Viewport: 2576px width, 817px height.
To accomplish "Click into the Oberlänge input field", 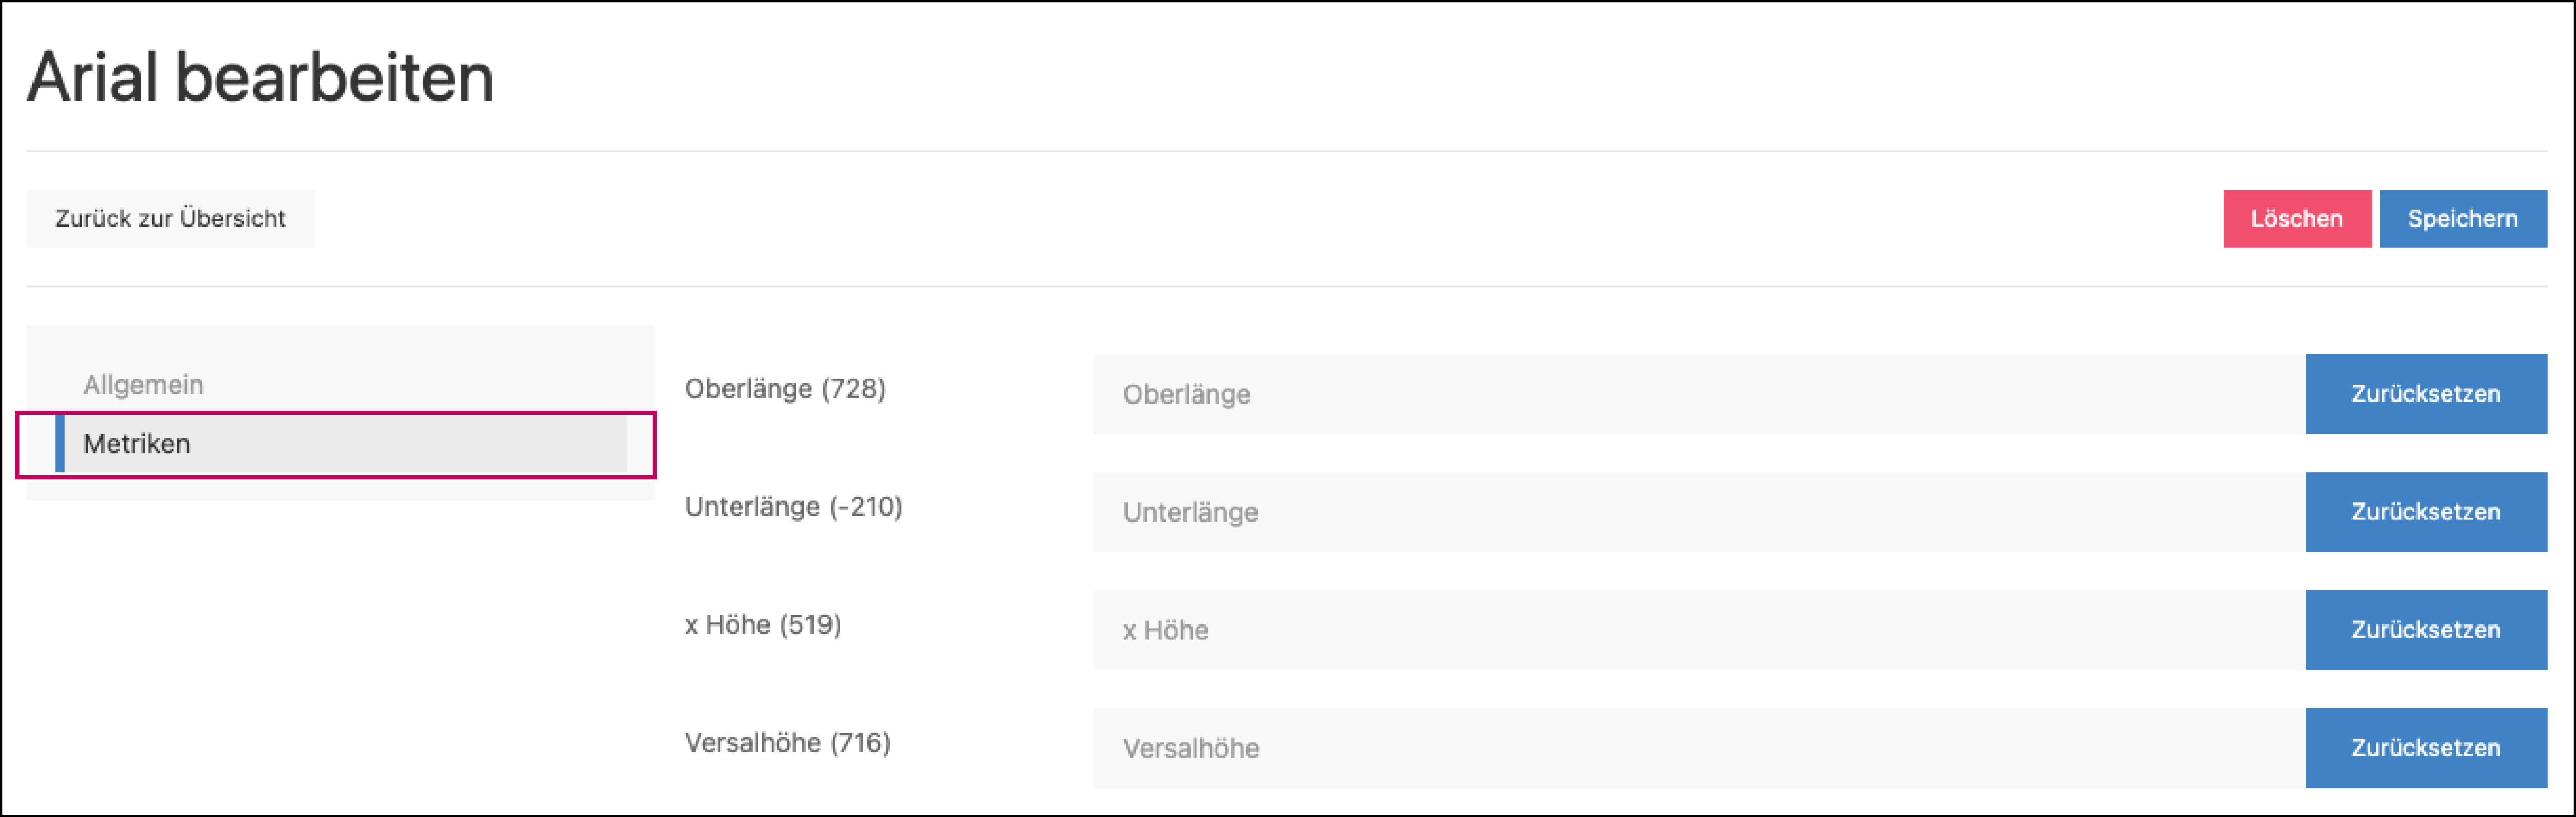I will 1600,393.
